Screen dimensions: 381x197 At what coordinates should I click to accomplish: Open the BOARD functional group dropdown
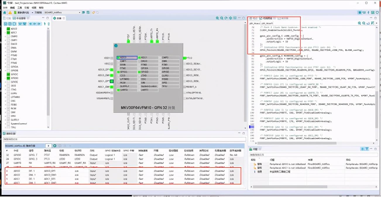click(62, 13)
